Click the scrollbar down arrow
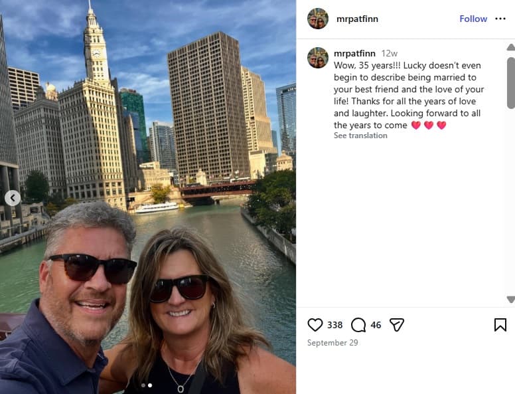 point(511,299)
